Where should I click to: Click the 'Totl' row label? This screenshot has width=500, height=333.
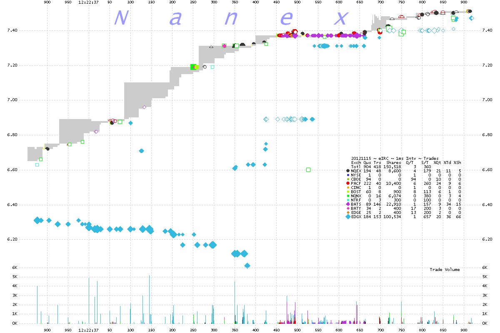tap(356, 167)
